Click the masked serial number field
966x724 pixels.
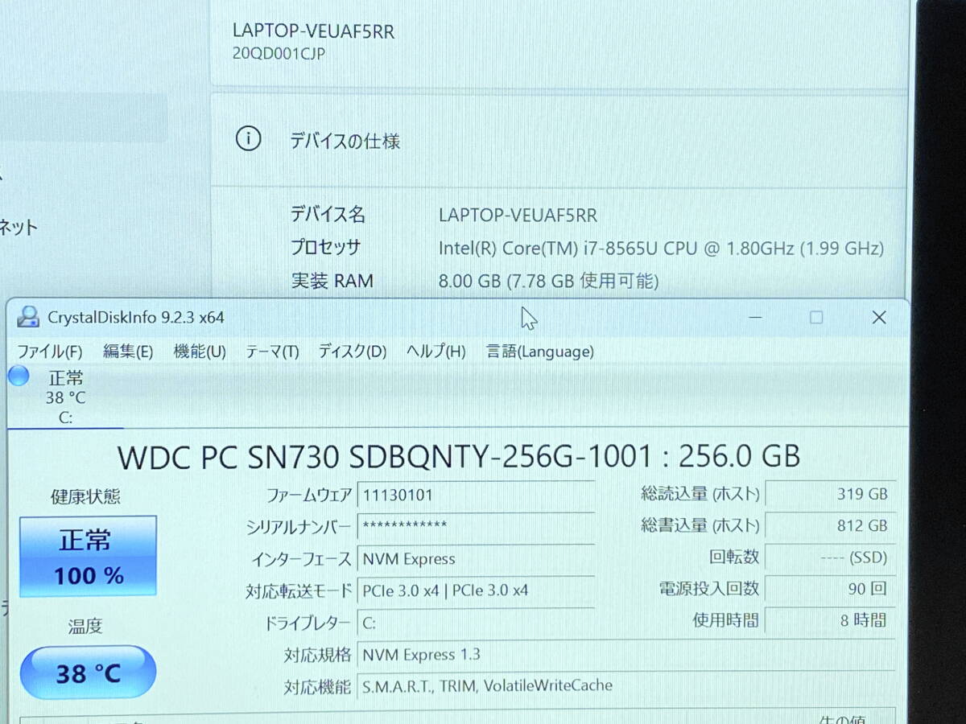click(x=477, y=526)
